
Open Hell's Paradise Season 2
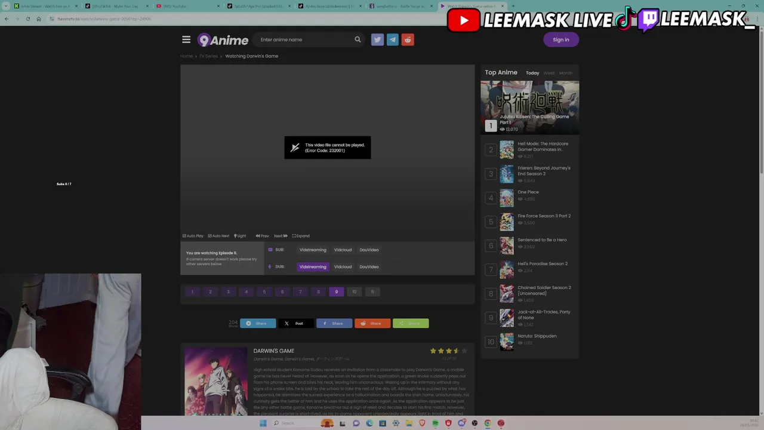coord(543,264)
